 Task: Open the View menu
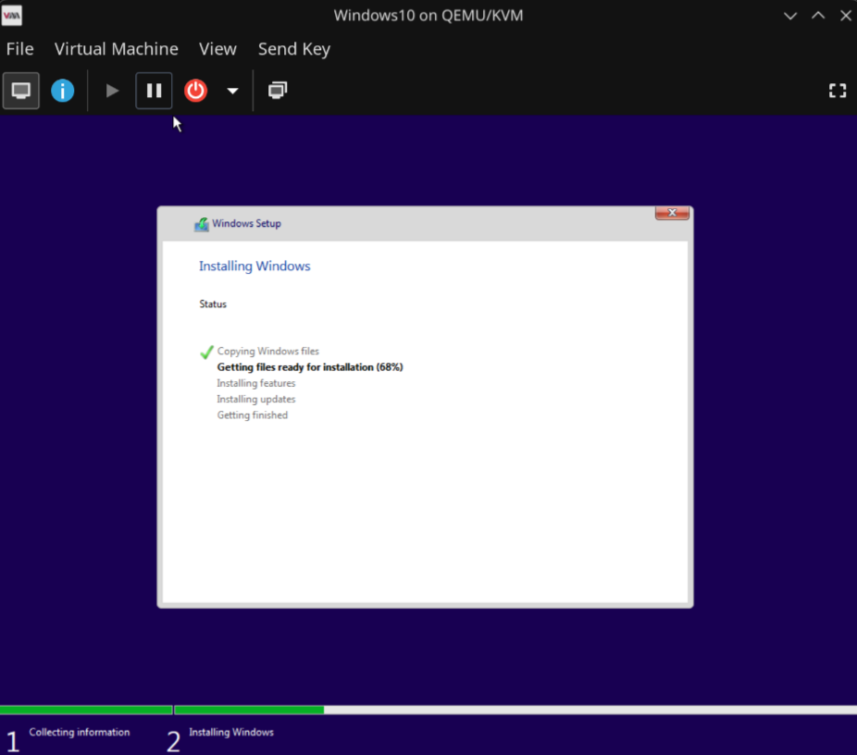[217, 49]
